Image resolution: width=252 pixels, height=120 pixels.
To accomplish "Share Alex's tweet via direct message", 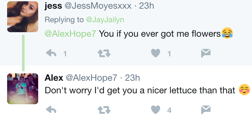I will [206, 110].
